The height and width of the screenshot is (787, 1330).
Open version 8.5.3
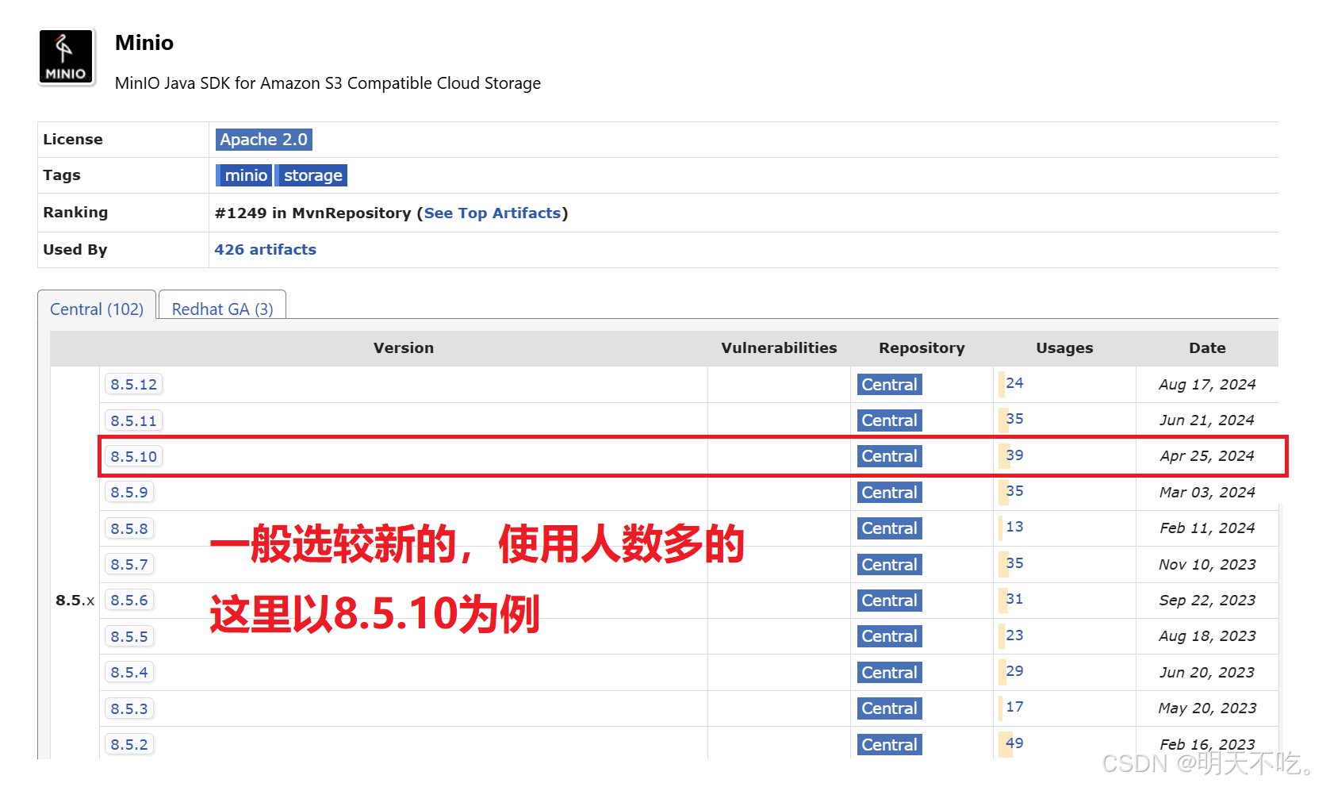tap(129, 708)
